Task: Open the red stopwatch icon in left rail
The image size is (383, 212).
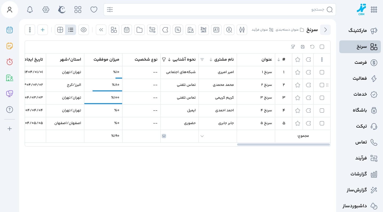Action: [x=10, y=62]
